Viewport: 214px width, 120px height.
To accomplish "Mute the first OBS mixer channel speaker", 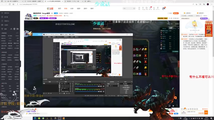I will pyautogui.click(x=101, y=86).
